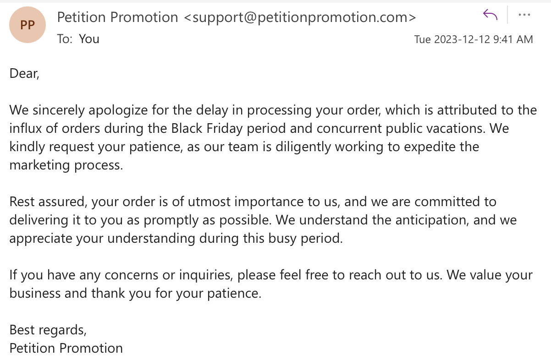Screen dimensions: 551x360
Task: Click the words "marketing process."
Action: [x=66, y=165]
